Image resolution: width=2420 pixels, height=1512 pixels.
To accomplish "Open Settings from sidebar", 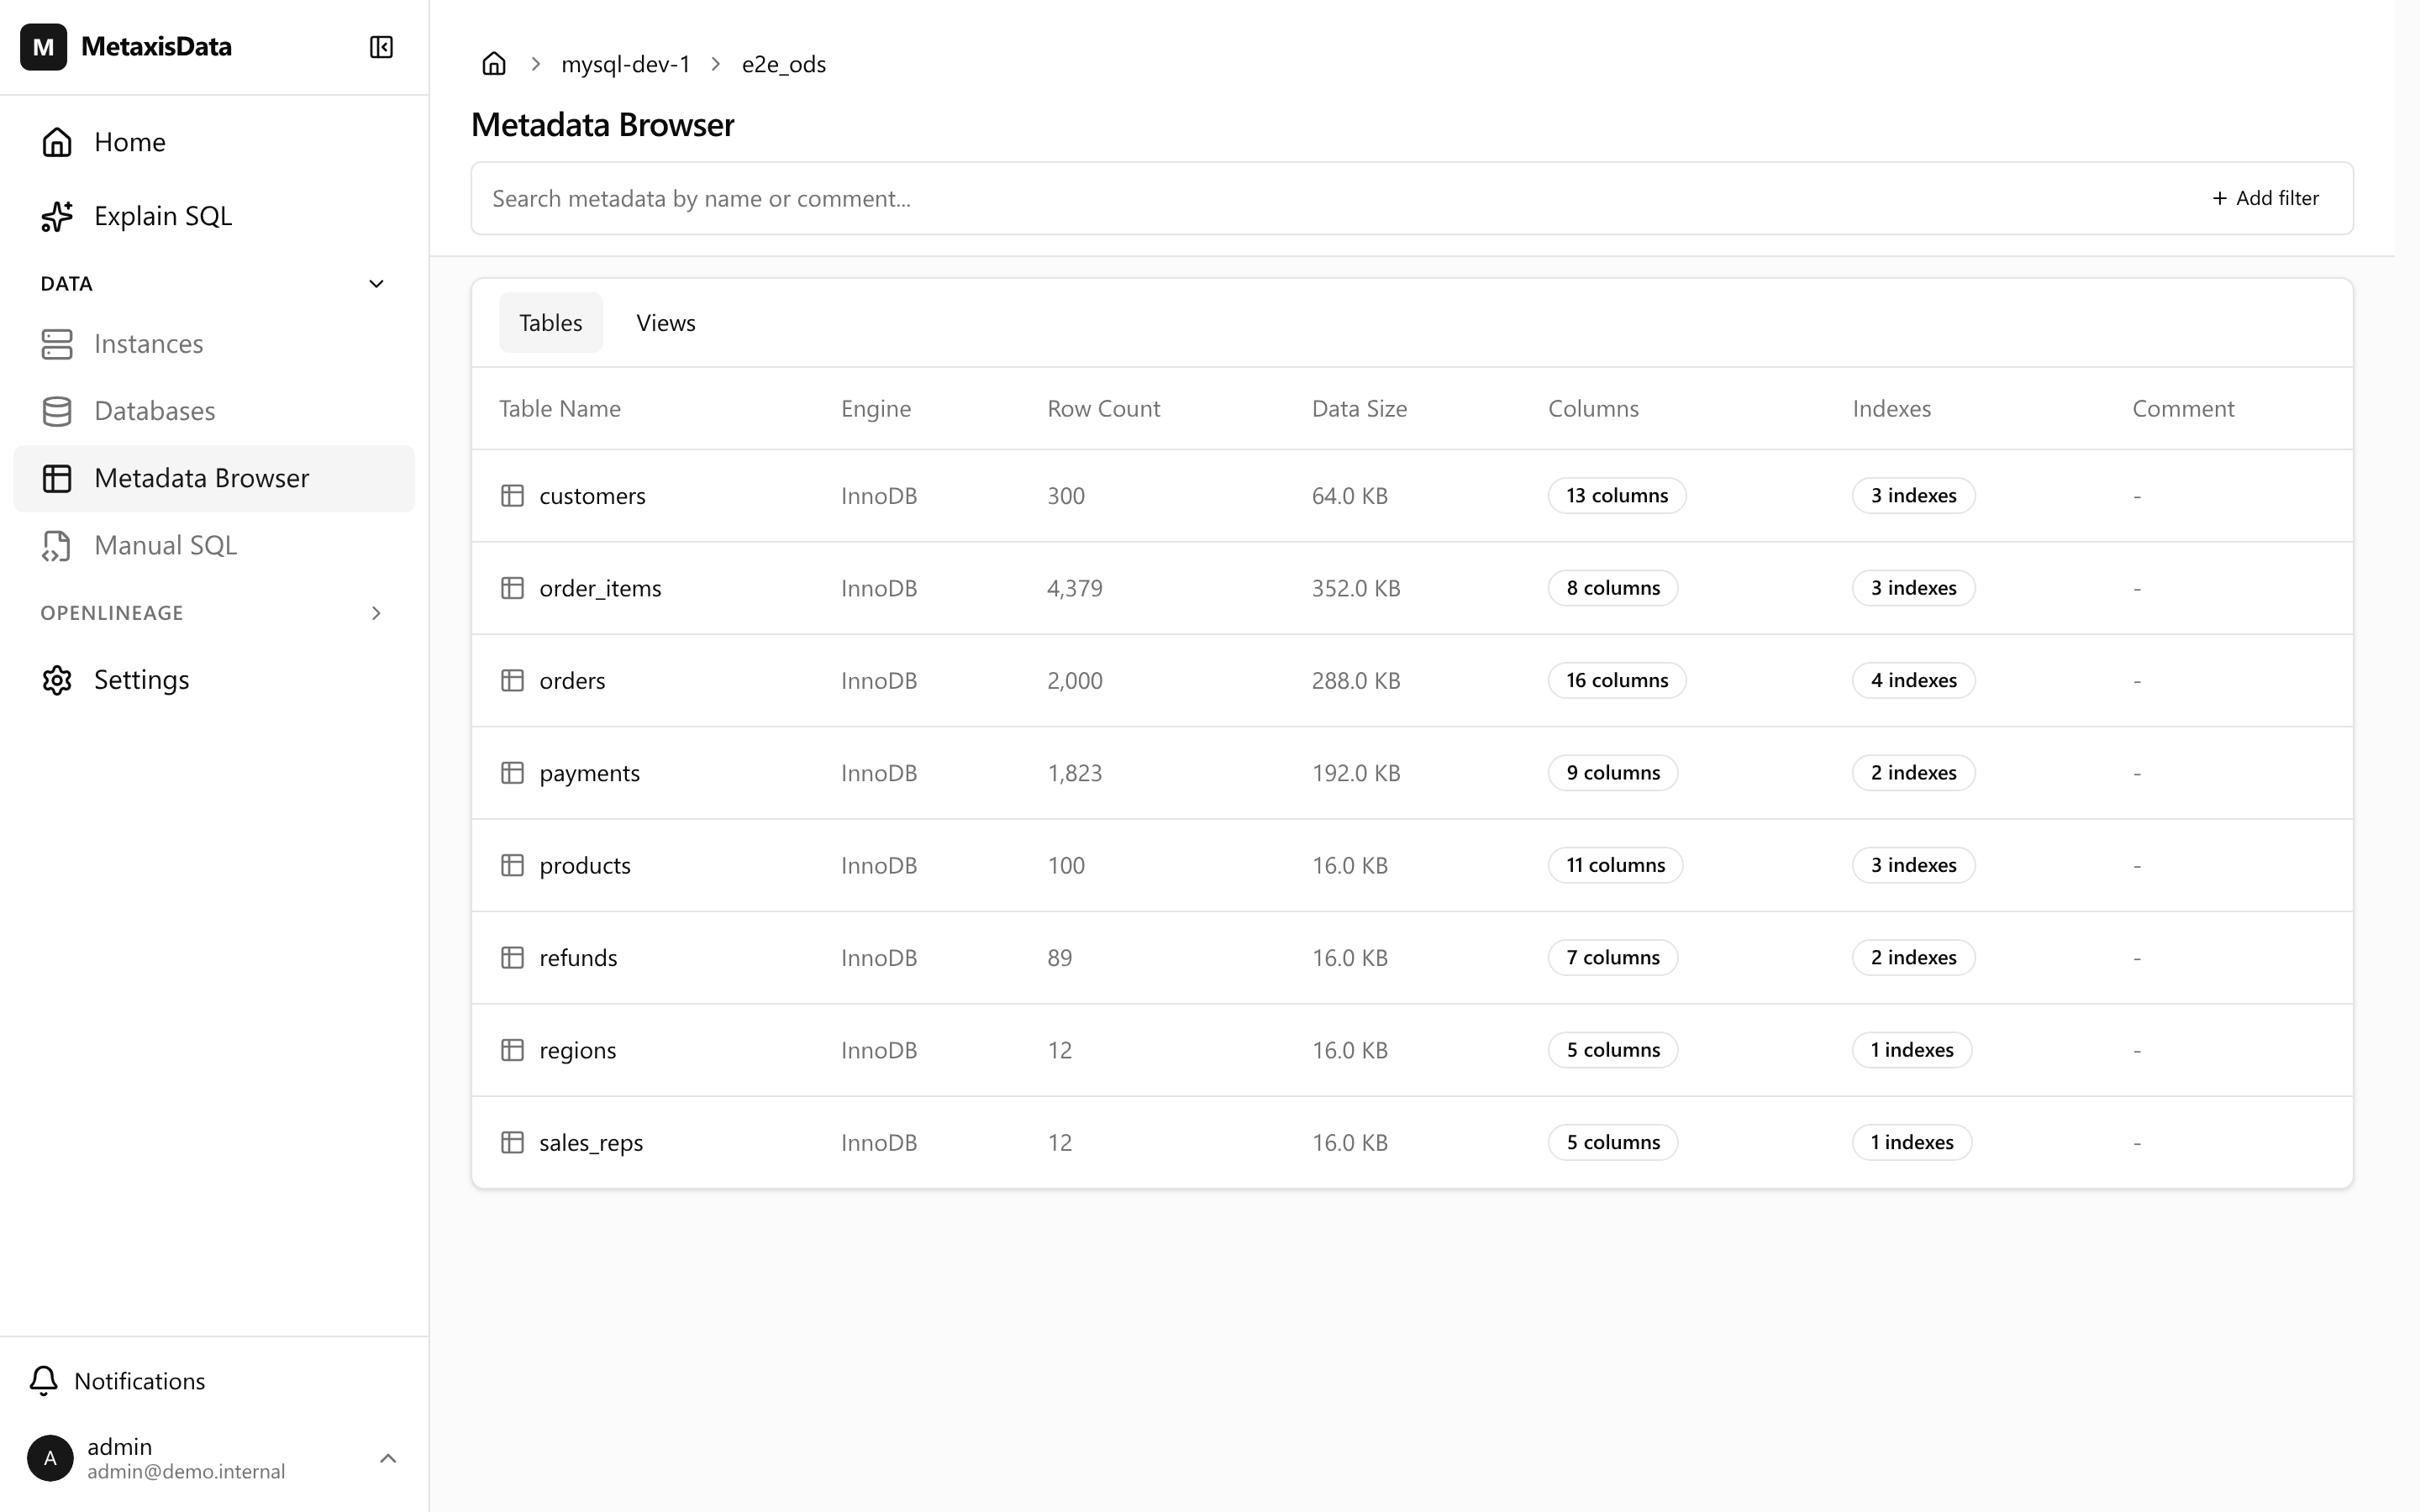I will pyautogui.click(x=214, y=680).
